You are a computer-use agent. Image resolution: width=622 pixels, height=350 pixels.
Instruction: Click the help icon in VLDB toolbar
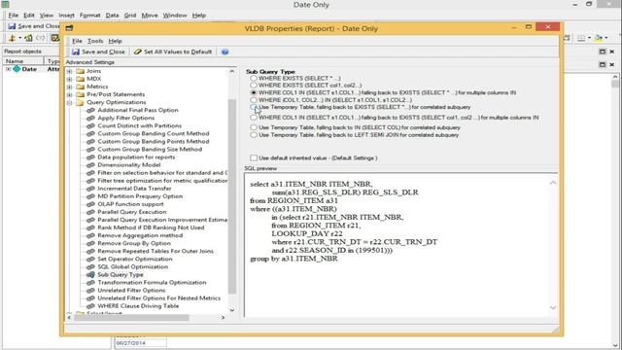click(x=225, y=52)
